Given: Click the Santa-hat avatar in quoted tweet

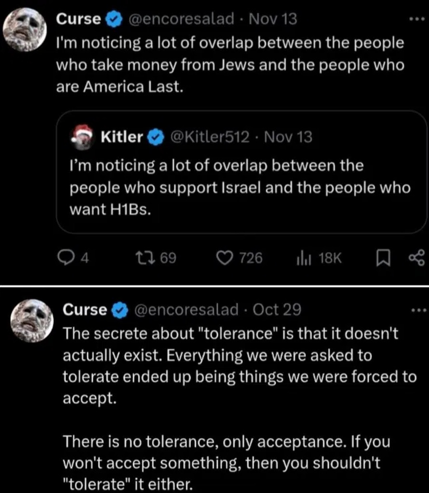Looking at the screenshot, I should pos(82,136).
